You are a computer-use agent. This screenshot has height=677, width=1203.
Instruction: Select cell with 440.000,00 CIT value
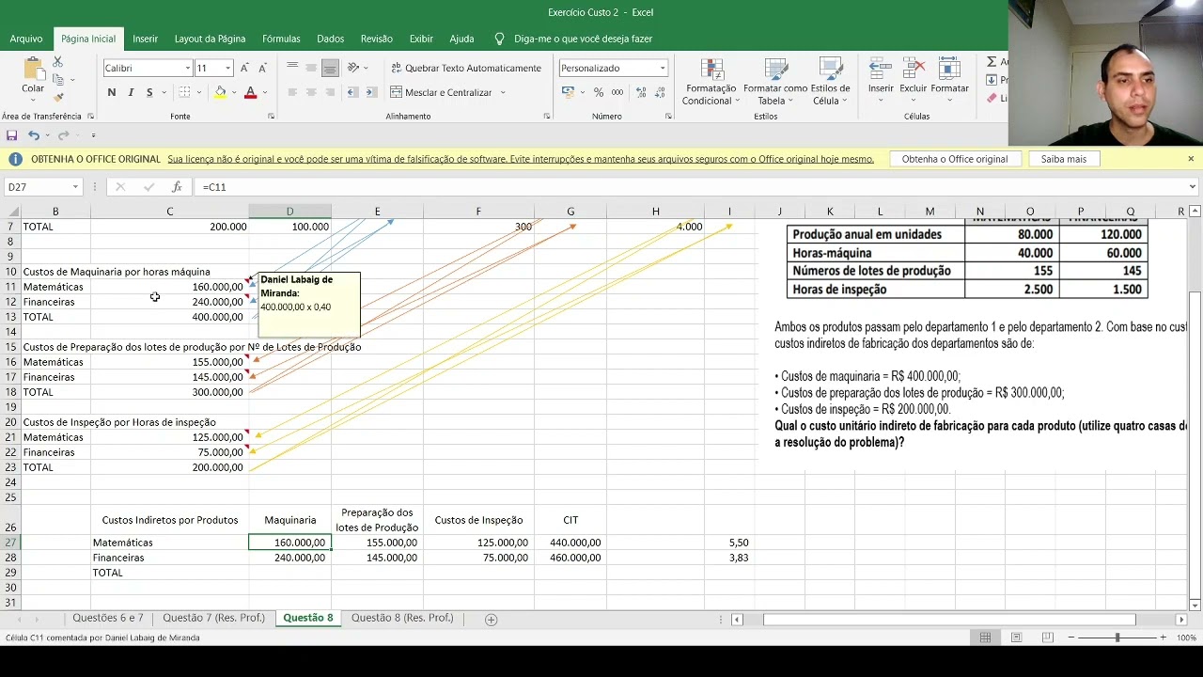point(570,543)
